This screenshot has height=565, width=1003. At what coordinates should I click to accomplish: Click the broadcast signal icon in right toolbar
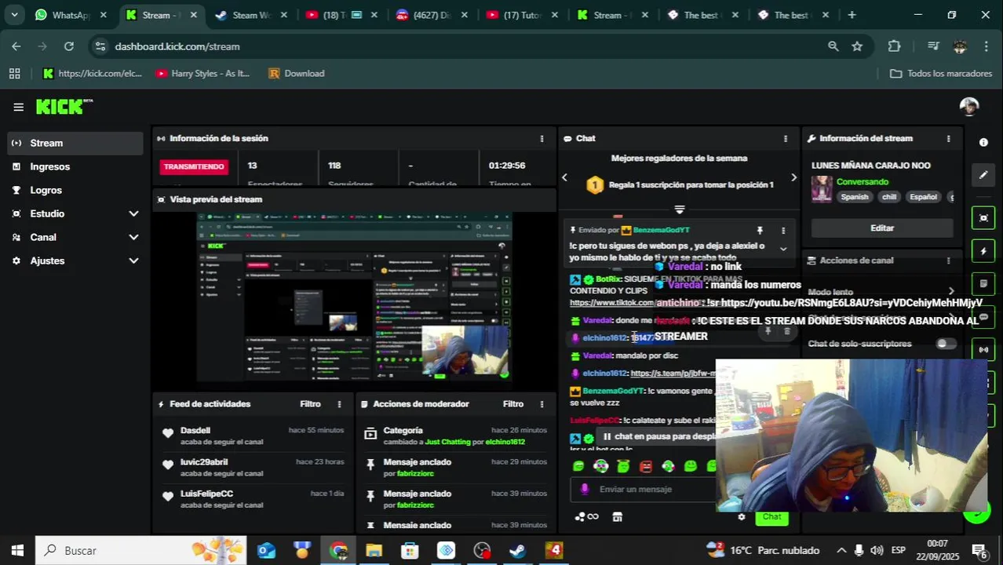[x=983, y=349]
